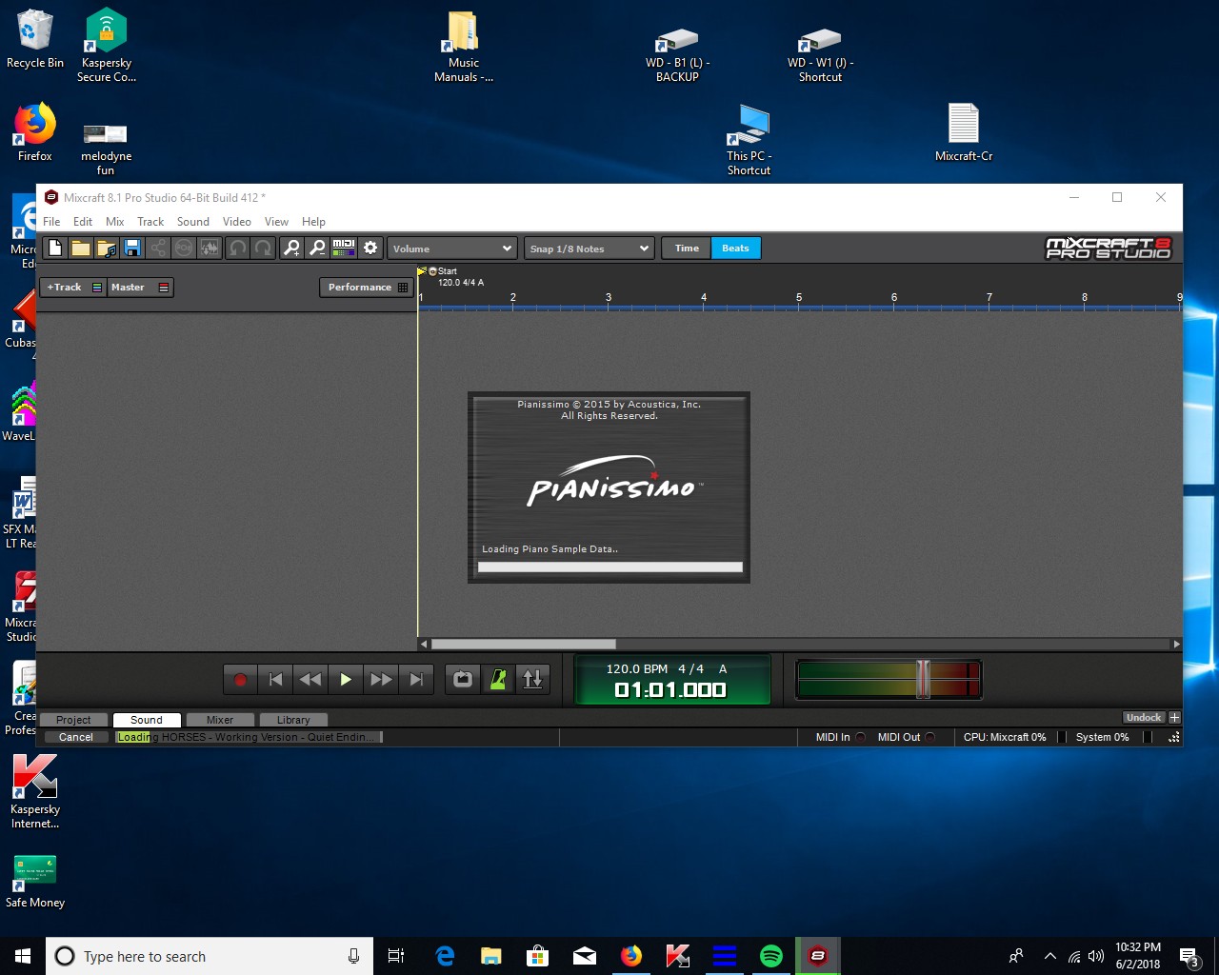
Task: Open the Video menu
Action: click(237, 221)
